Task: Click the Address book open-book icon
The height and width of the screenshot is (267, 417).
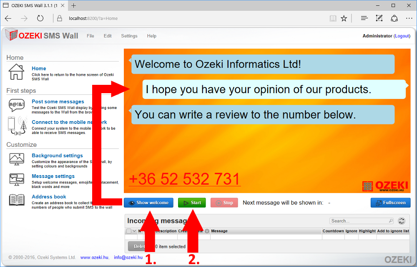Action: coord(17,200)
